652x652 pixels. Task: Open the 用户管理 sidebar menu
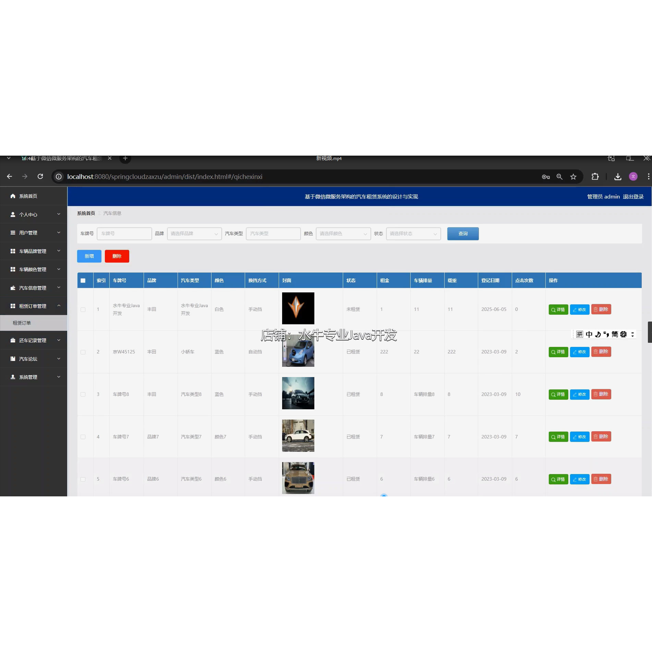[34, 233]
